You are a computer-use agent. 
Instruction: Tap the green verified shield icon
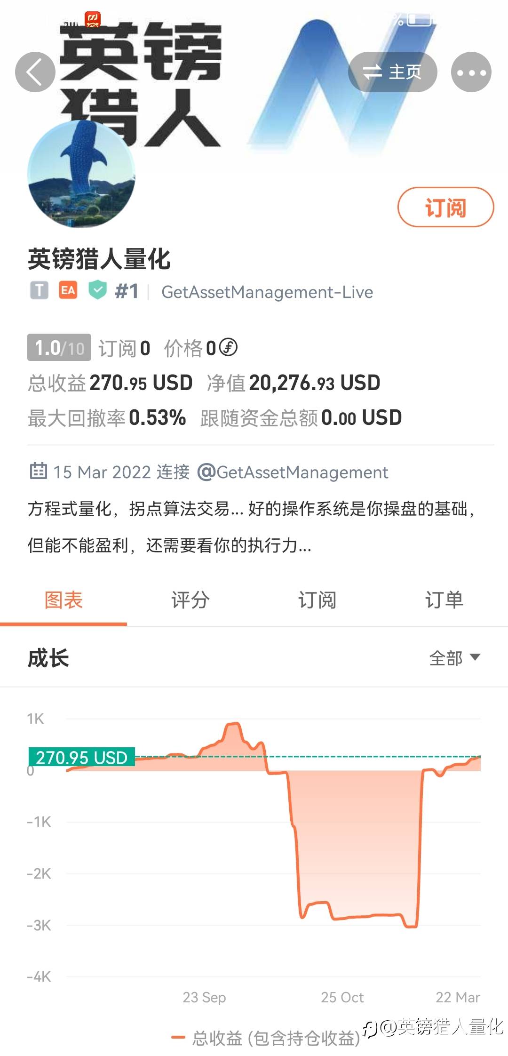pyautogui.click(x=98, y=290)
